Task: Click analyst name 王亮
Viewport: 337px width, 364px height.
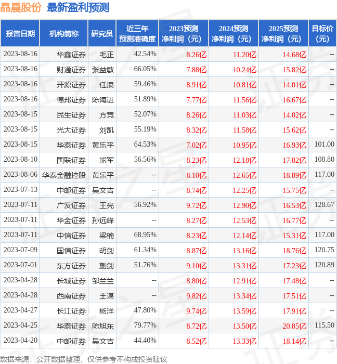Action: [107, 205]
